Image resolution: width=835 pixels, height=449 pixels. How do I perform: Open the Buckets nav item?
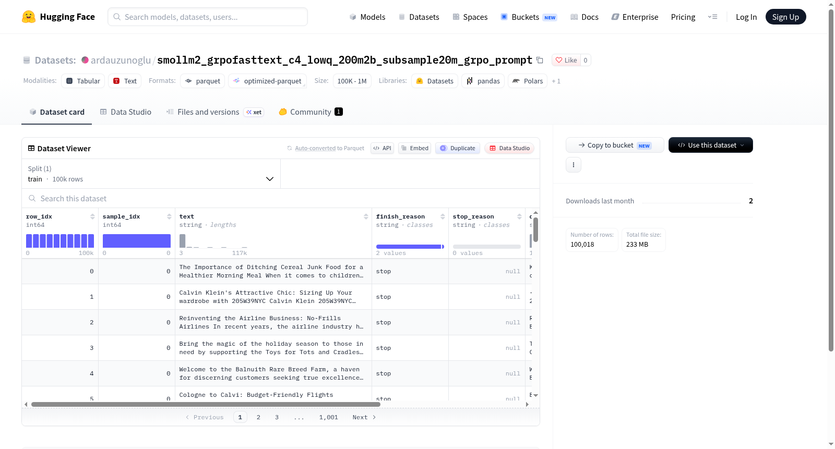[529, 17]
